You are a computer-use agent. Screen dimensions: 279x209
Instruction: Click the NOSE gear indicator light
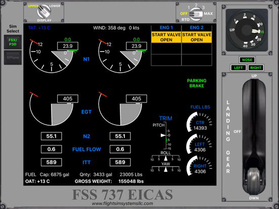(x=247, y=60)
